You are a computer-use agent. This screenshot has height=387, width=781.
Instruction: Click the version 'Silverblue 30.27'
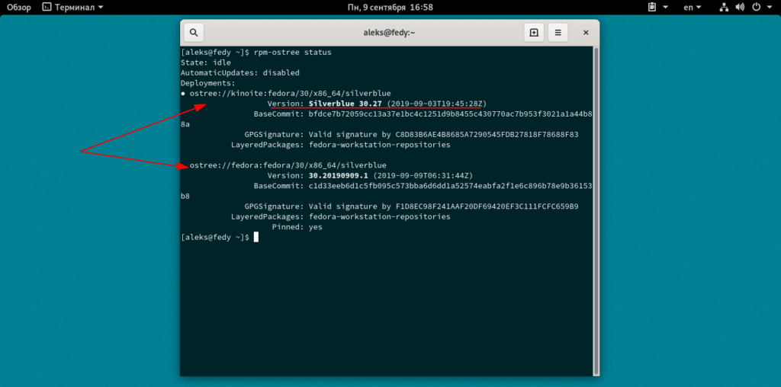[346, 104]
